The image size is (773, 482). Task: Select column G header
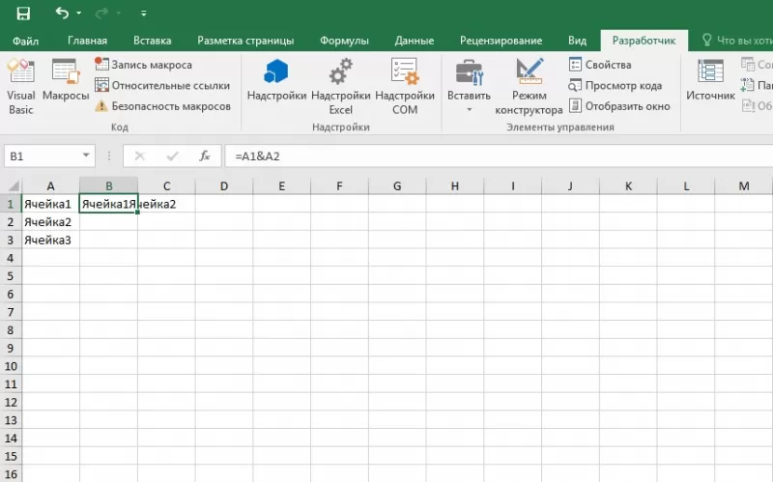tap(397, 185)
